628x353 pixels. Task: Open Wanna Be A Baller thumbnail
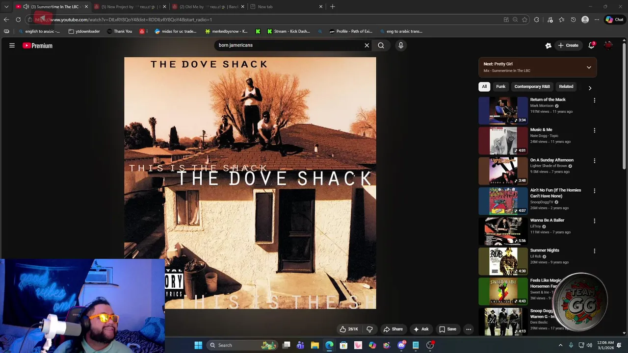pyautogui.click(x=503, y=230)
